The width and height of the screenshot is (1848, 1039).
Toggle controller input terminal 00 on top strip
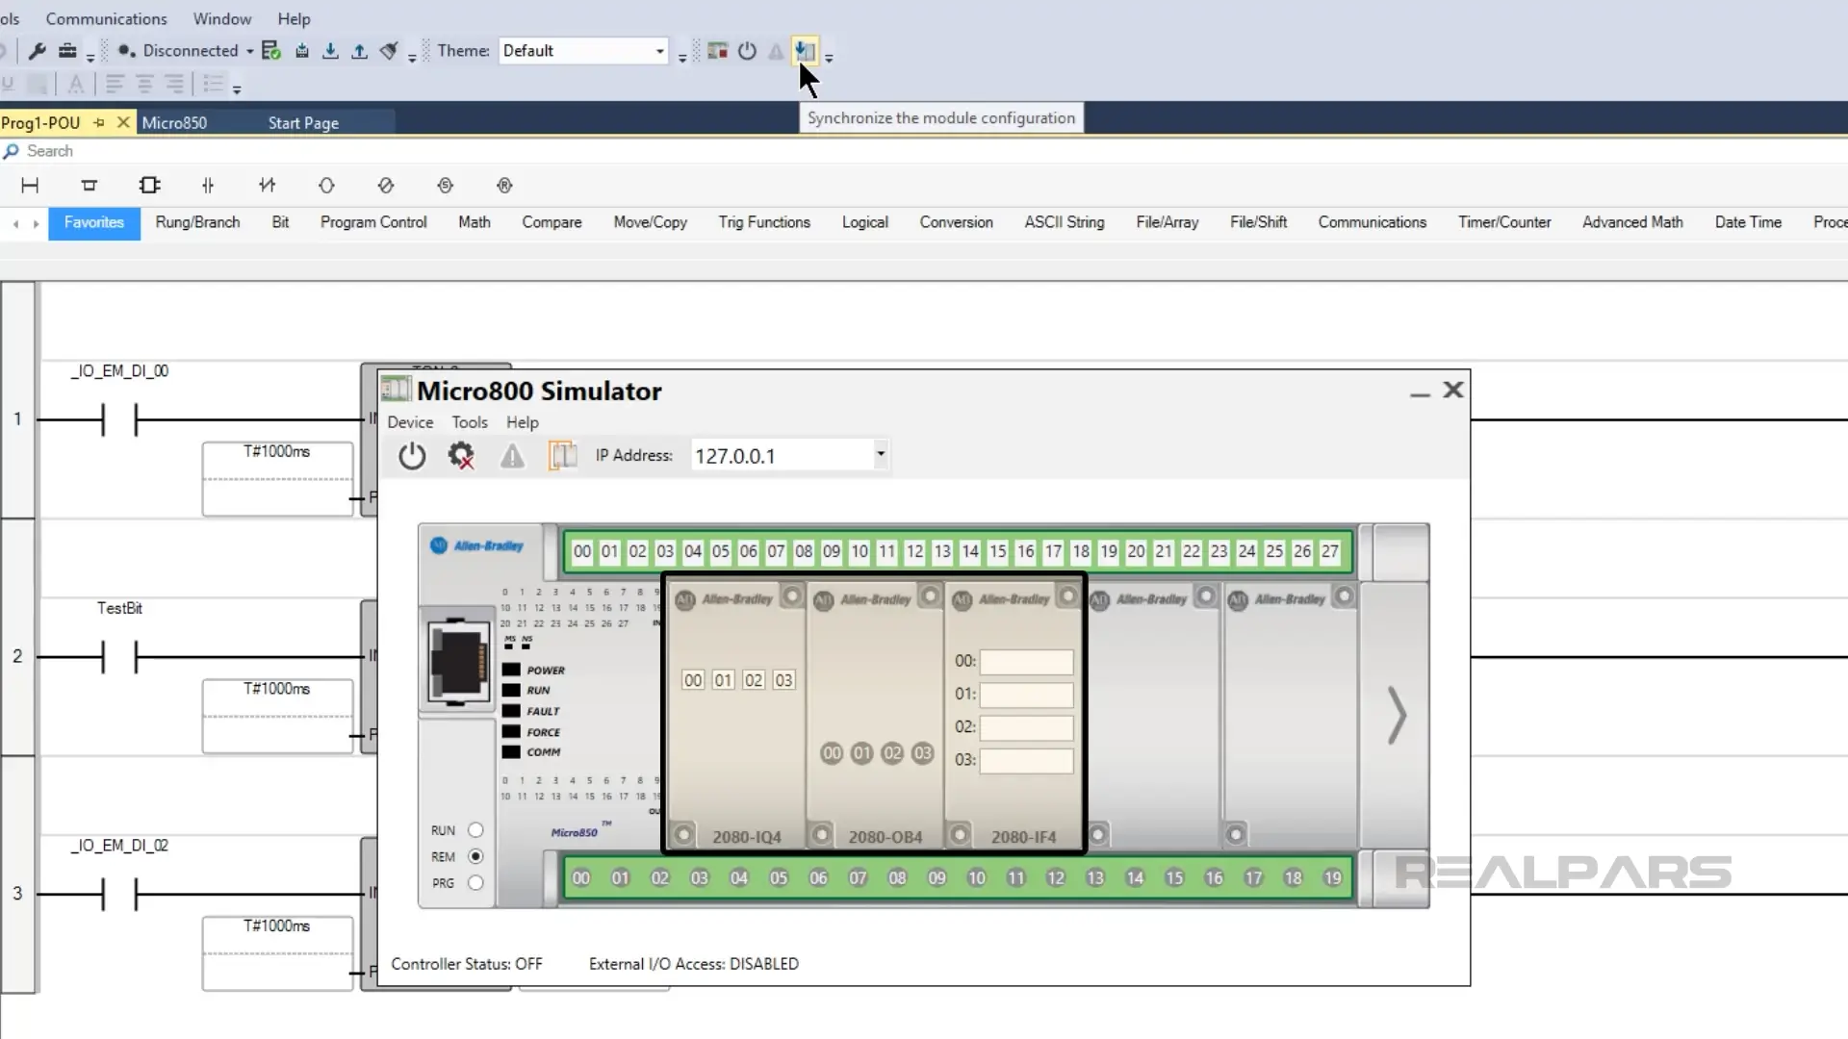(582, 552)
